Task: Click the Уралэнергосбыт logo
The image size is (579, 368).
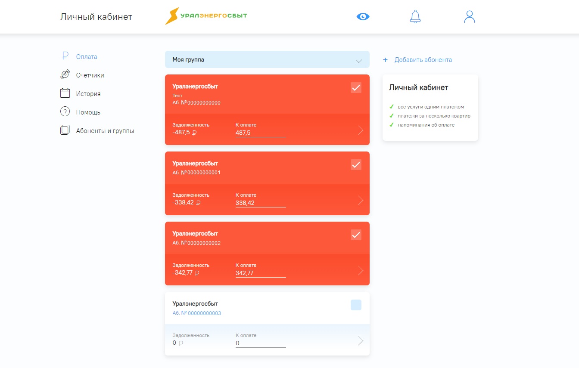Action: pyautogui.click(x=206, y=16)
